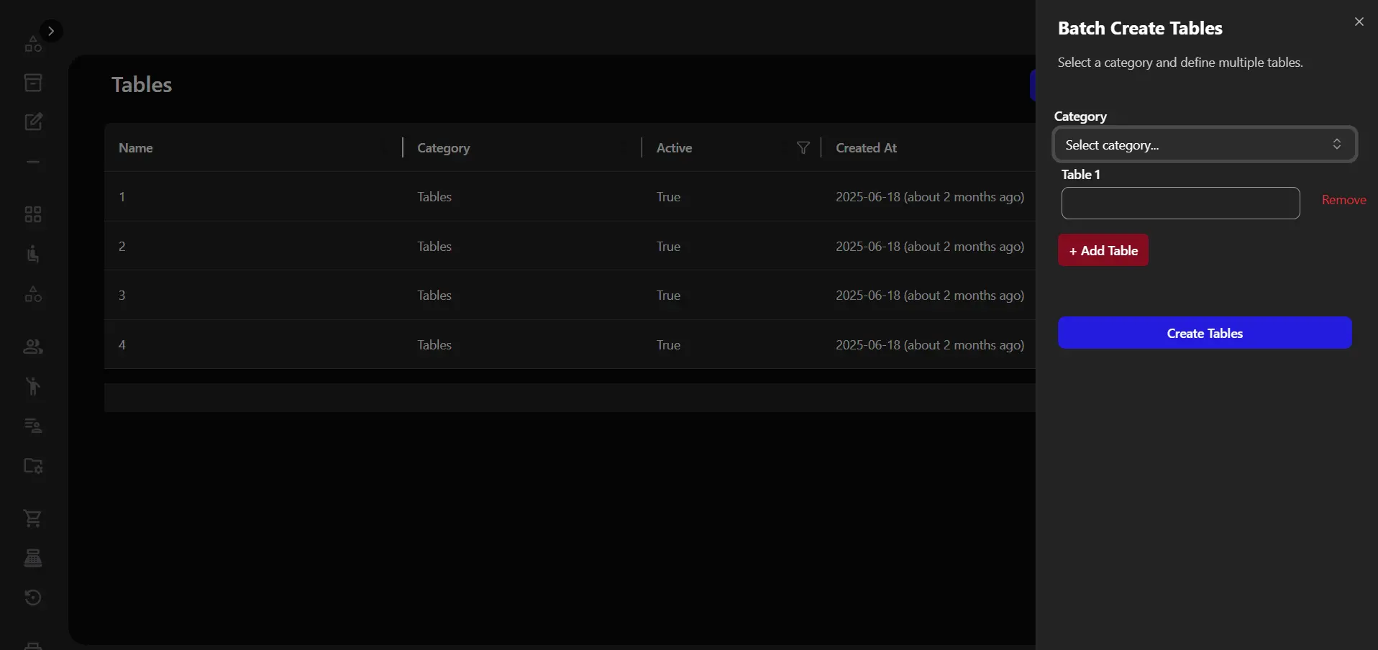Open the grid dashboard icon in sidebar
Screen dimensions: 1378x650
[33, 214]
